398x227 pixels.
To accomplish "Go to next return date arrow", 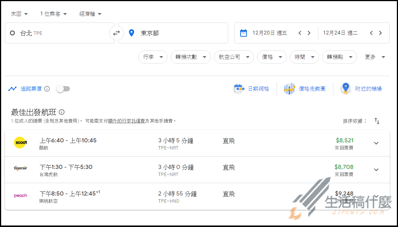I will point(380,33).
